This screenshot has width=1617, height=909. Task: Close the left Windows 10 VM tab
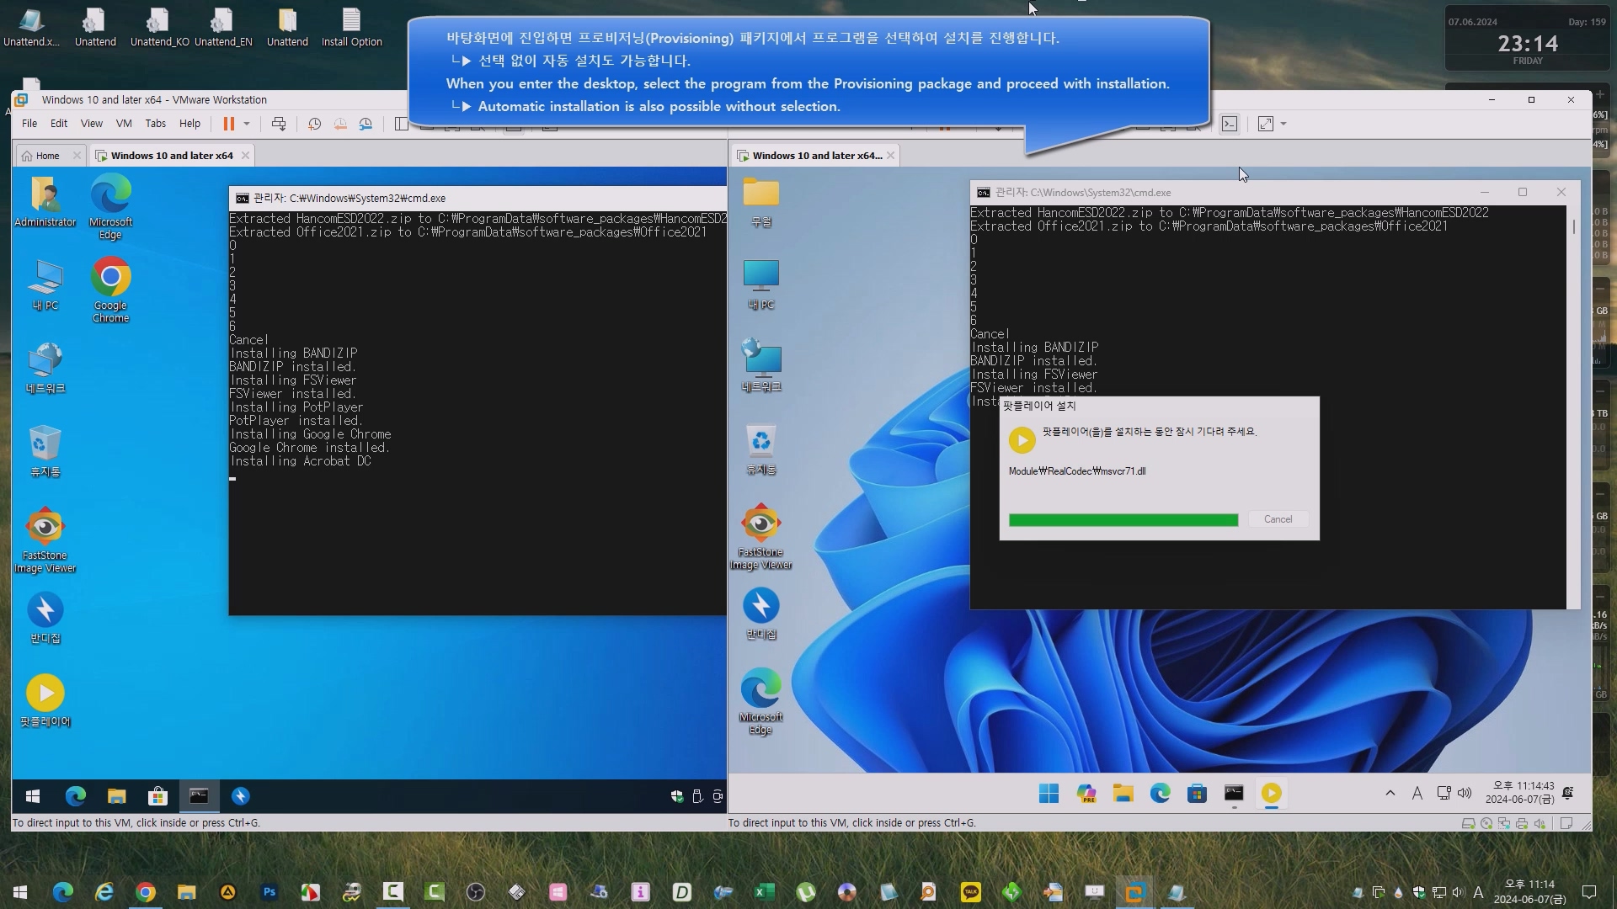245,156
